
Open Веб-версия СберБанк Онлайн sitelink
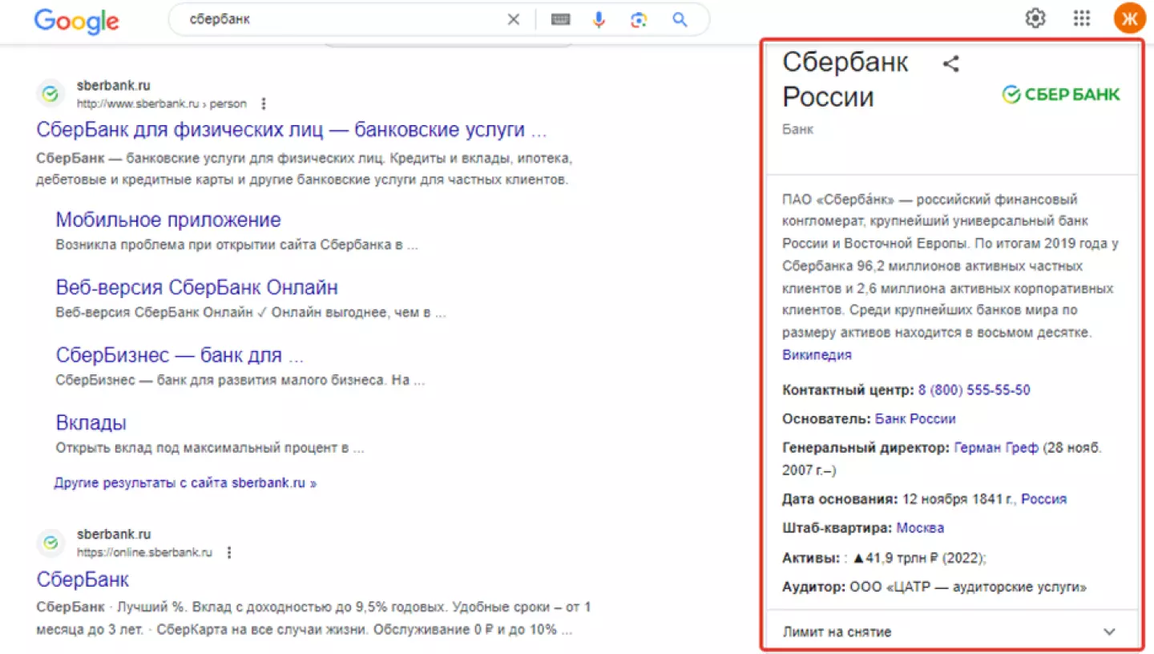(x=196, y=287)
